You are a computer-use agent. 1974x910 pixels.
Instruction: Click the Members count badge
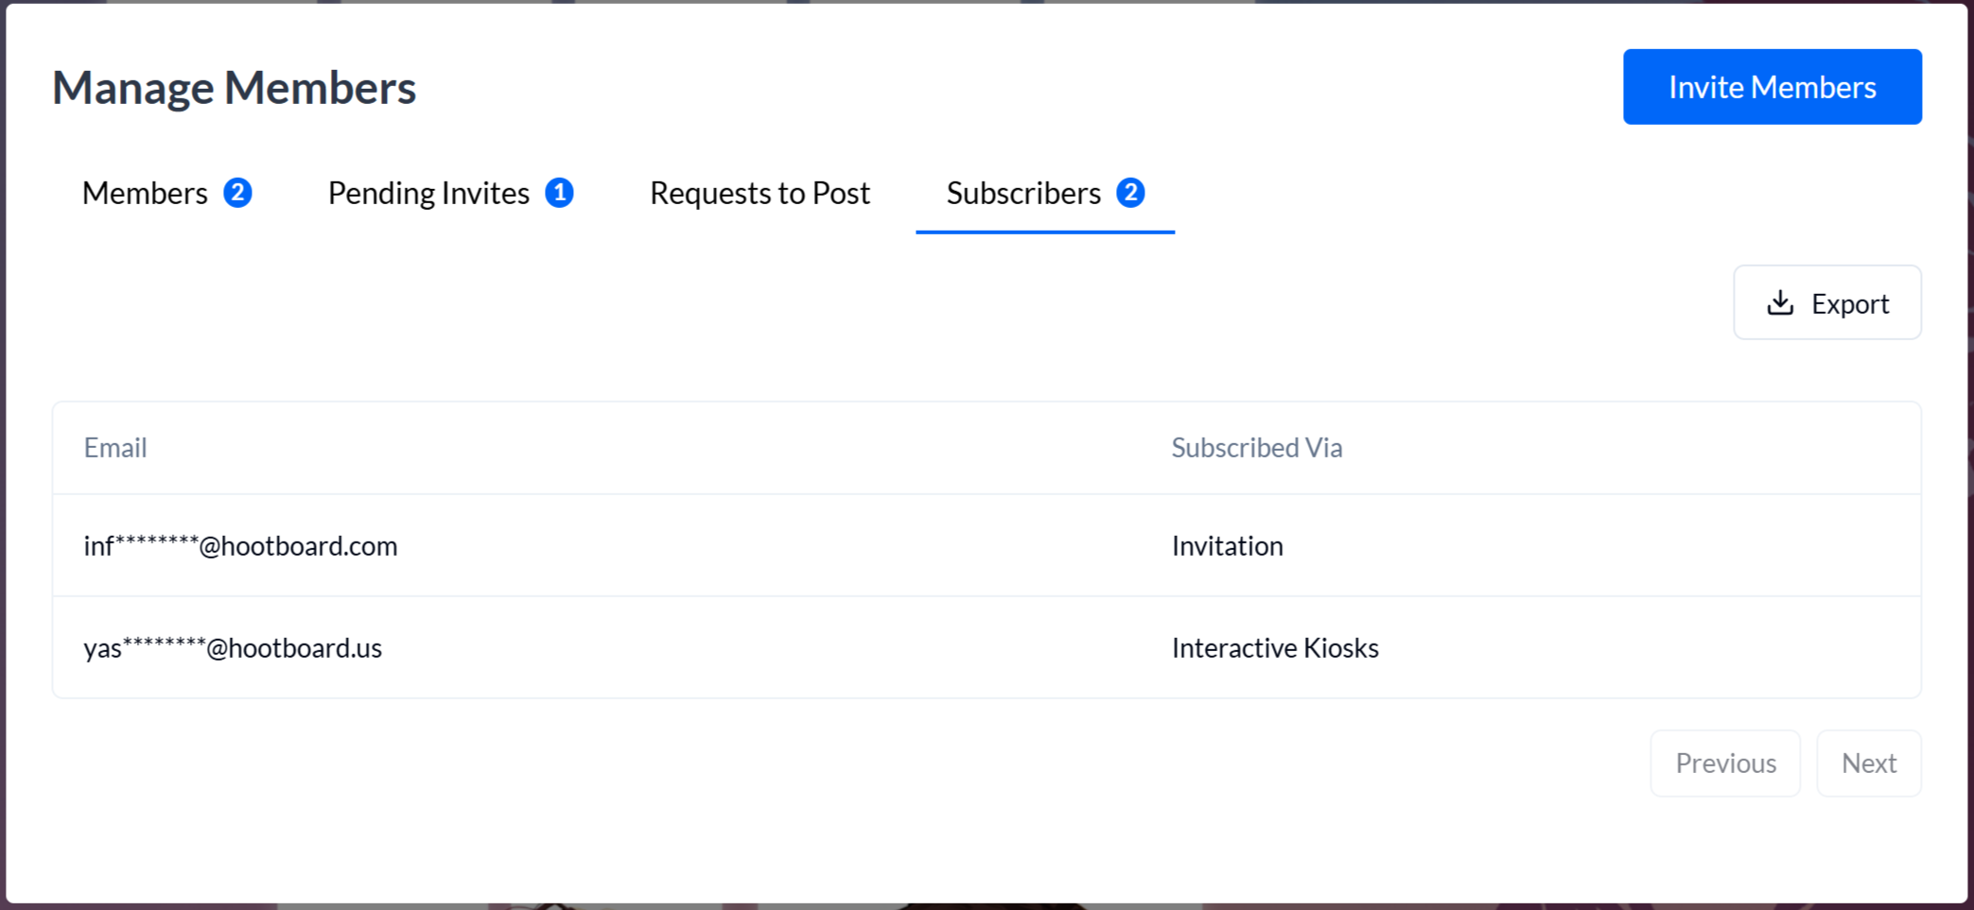click(237, 193)
